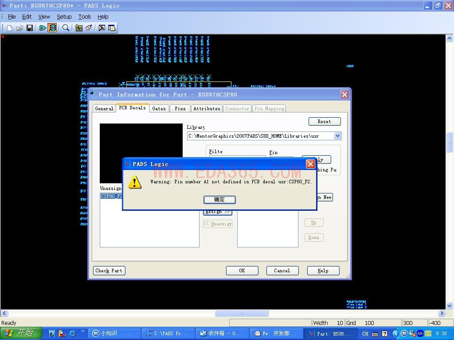Image resolution: width=454 pixels, height=340 pixels.
Task: Close the Part Information dialog
Action: point(344,95)
